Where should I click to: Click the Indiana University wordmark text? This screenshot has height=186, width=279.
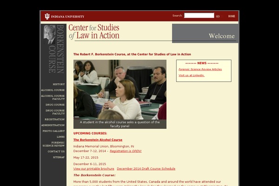(x=67, y=17)
